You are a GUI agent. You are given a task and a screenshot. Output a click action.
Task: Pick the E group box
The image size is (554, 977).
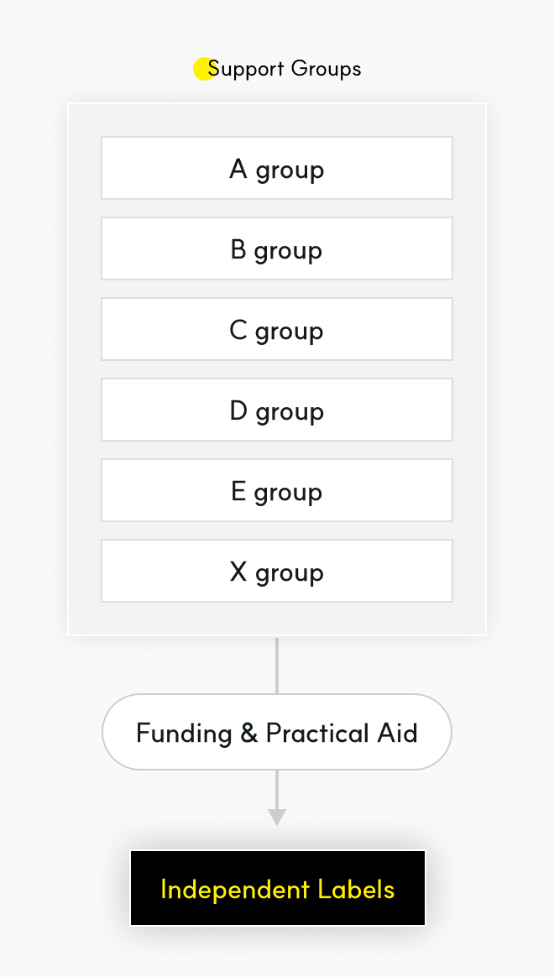point(277,490)
